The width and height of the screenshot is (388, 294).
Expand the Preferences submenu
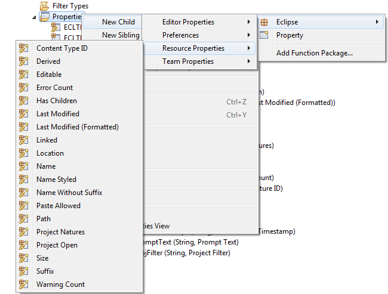(x=248, y=35)
